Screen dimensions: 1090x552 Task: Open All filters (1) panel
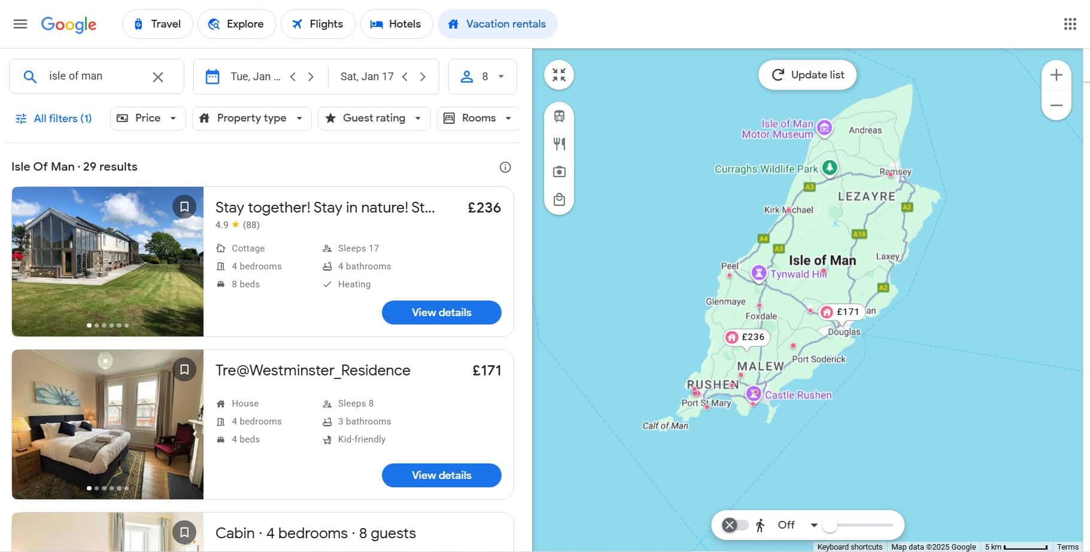click(53, 119)
